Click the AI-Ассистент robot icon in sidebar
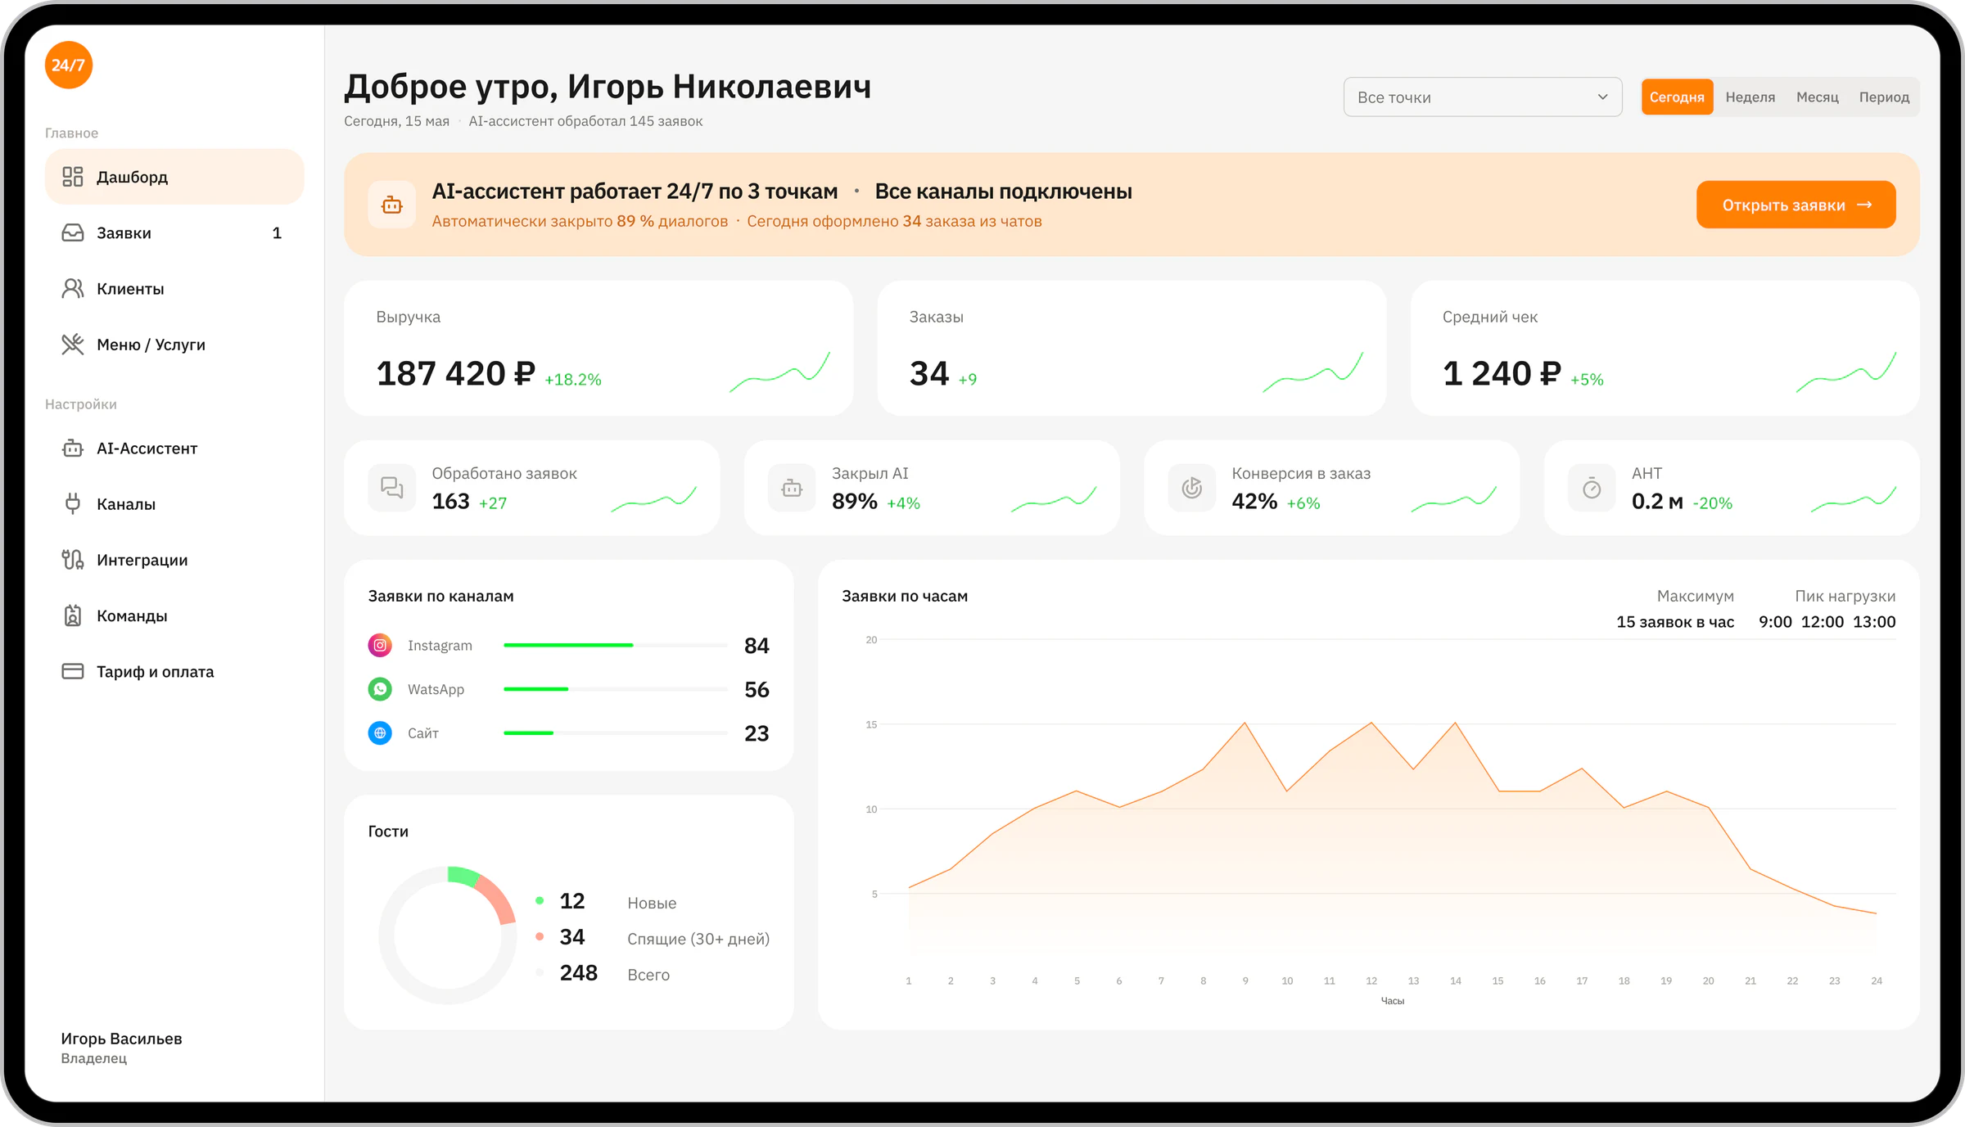This screenshot has height=1127, width=1965. coord(73,448)
